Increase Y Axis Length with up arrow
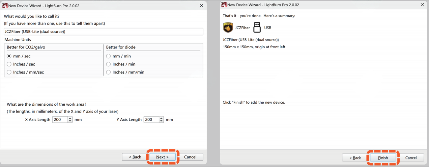The width and height of the screenshot is (429, 167). [161, 118]
